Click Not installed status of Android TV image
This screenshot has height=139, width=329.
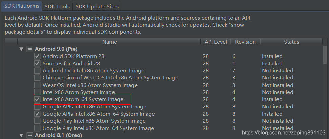click(x=277, y=71)
